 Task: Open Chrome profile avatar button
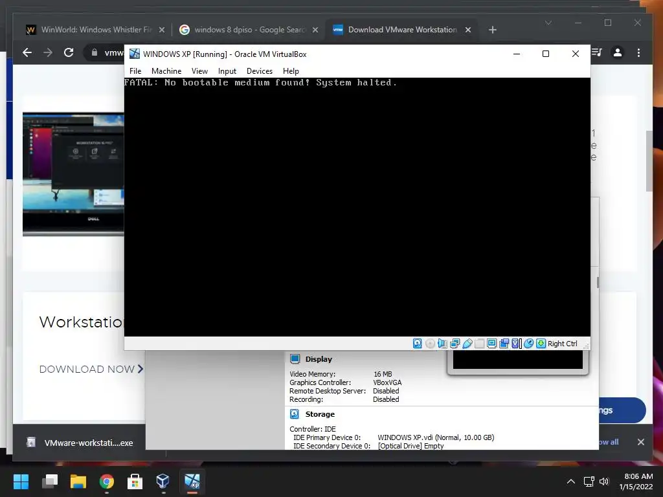click(617, 52)
